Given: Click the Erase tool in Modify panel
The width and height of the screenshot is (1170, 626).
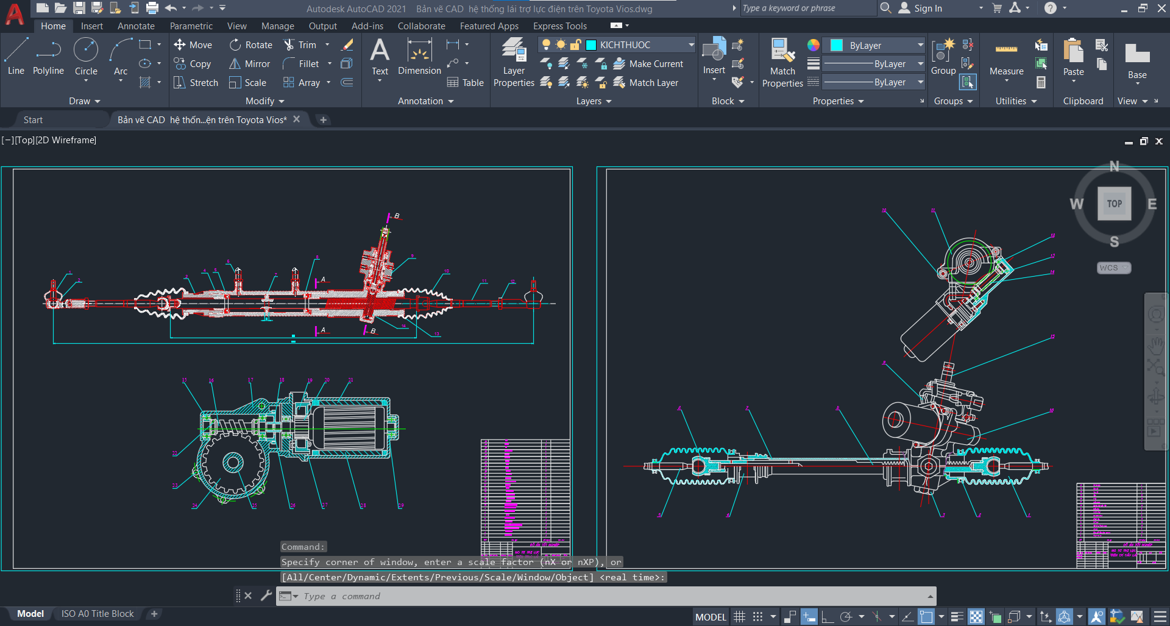Looking at the screenshot, I should click(347, 44).
